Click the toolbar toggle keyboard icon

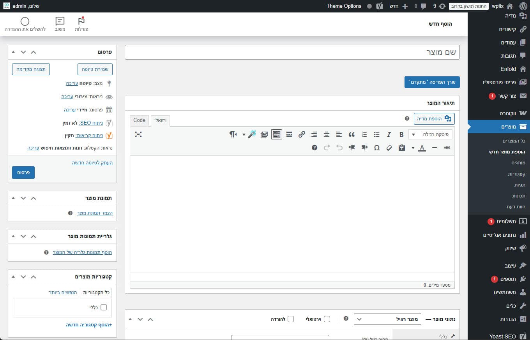[x=277, y=135]
